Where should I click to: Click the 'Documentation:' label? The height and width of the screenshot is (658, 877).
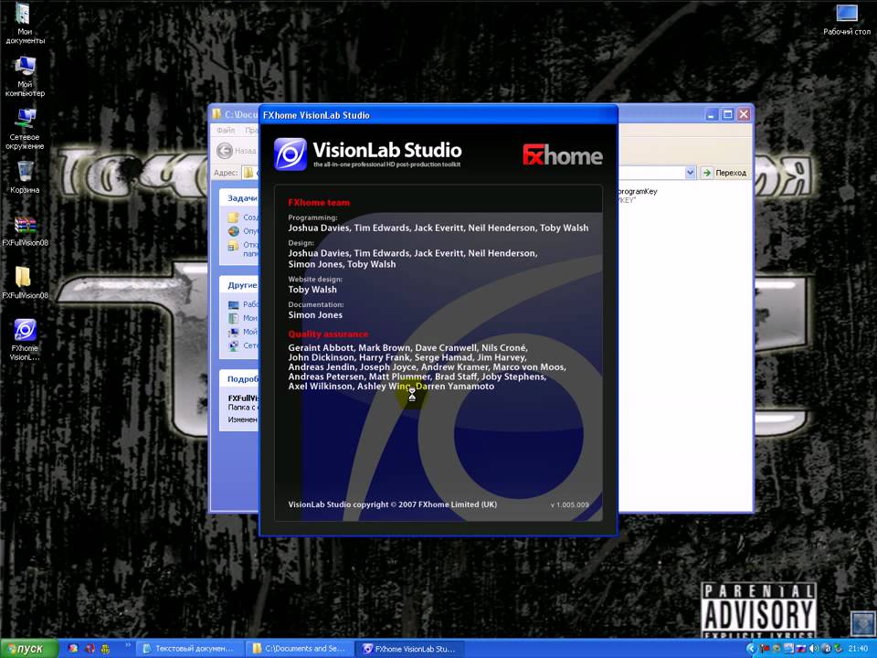pyautogui.click(x=316, y=304)
